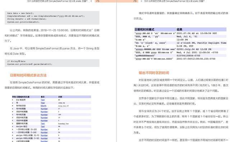Viewport: 230px width, 142px height.
Task: Click page number 75 in the header
Action: [97, 1]
